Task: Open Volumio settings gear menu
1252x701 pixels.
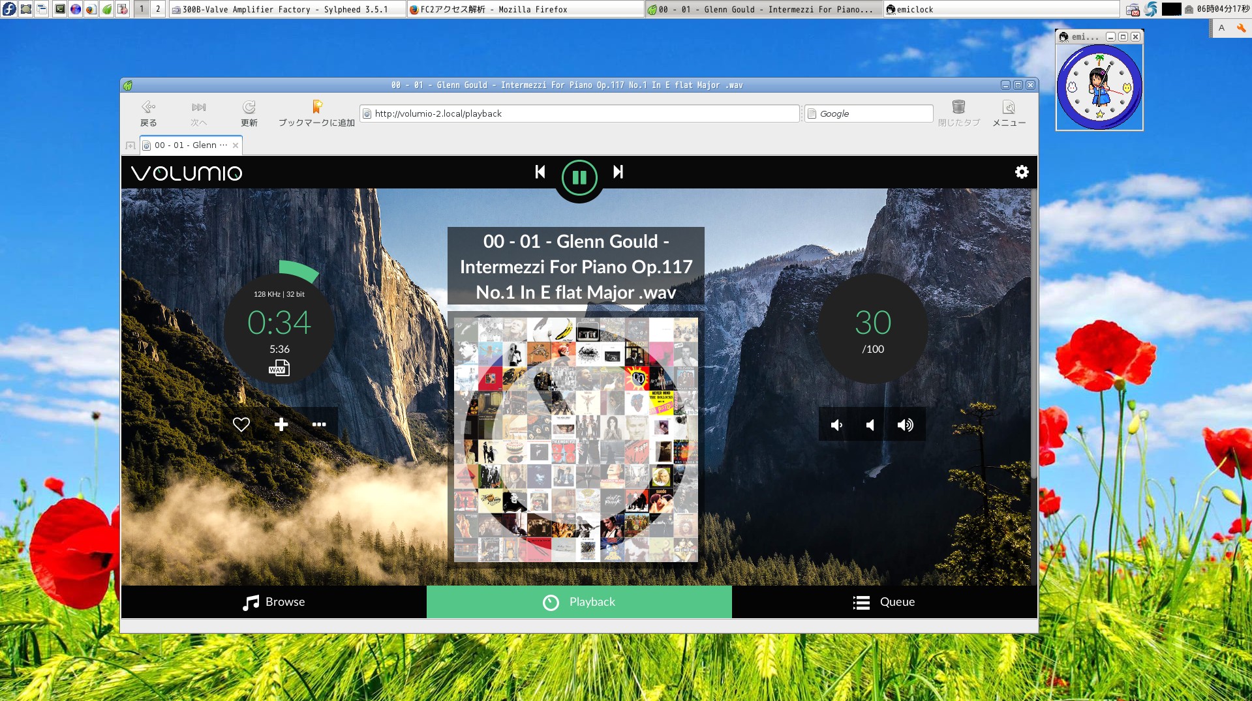Action: [1021, 172]
